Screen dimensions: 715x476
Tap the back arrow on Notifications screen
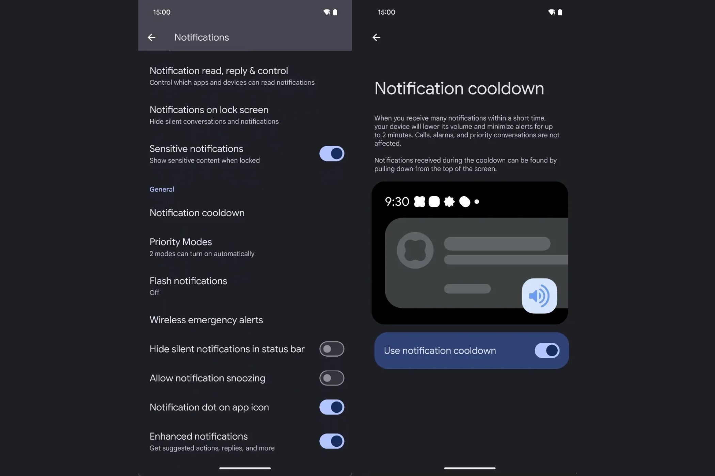151,37
